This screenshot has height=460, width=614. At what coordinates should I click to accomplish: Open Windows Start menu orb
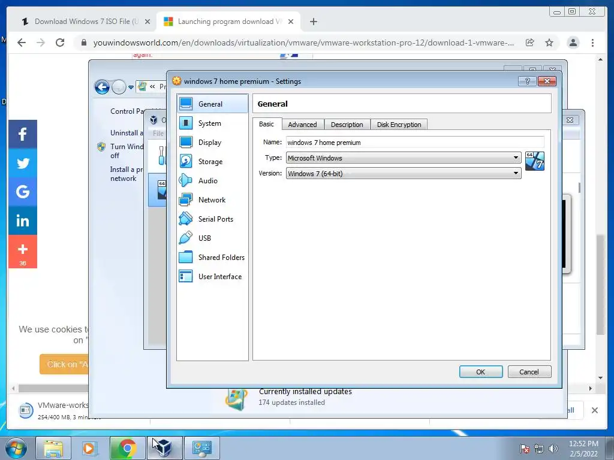(16, 448)
